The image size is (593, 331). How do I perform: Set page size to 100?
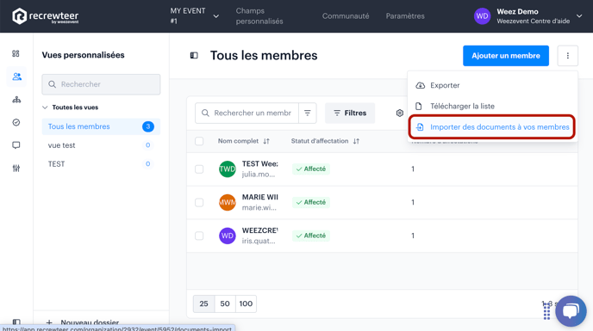point(246,303)
